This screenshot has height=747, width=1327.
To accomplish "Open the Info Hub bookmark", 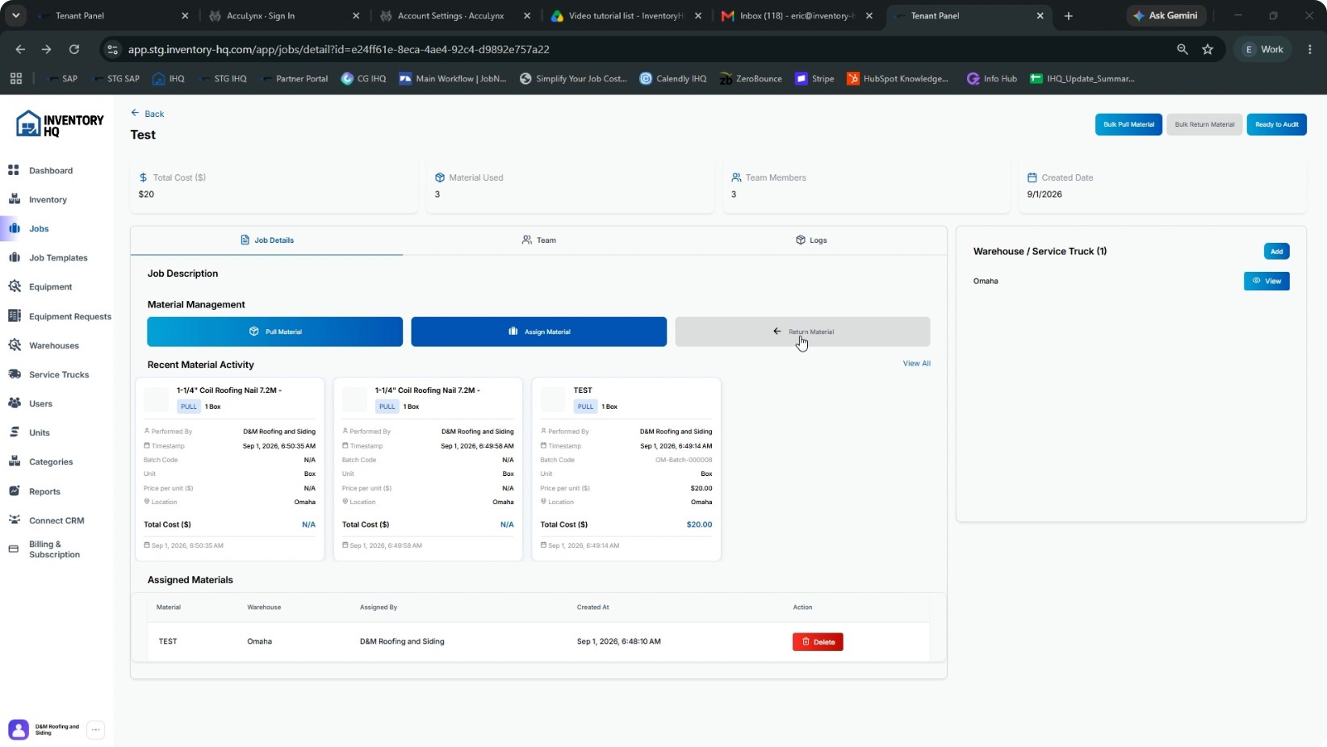I will (x=992, y=78).
